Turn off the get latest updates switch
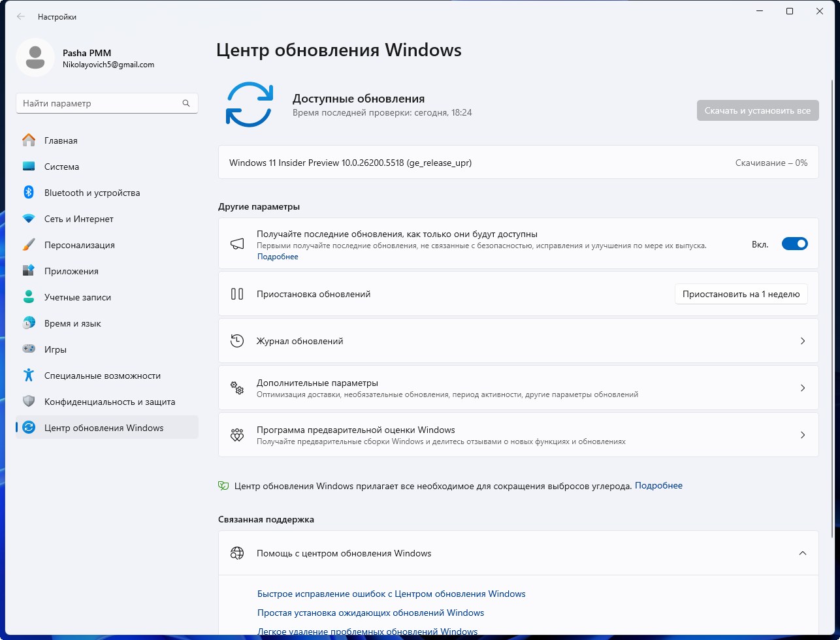 [795, 244]
